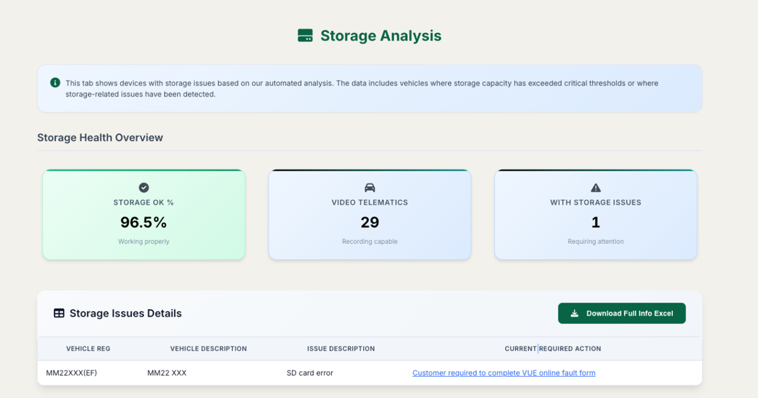This screenshot has width=758, height=398.
Task: Click the checkmark icon above Storage OK %
Action: pyautogui.click(x=143, y=187)
